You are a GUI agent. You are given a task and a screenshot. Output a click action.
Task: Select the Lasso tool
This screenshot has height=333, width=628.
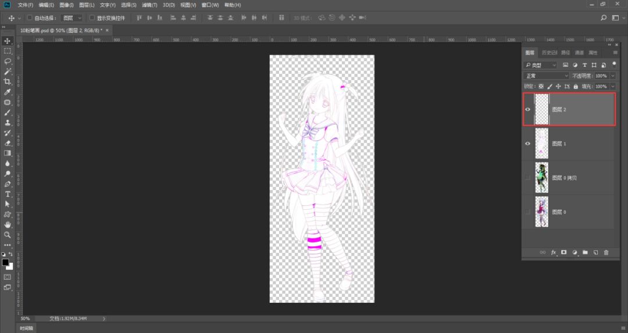(x=8, y=61)
